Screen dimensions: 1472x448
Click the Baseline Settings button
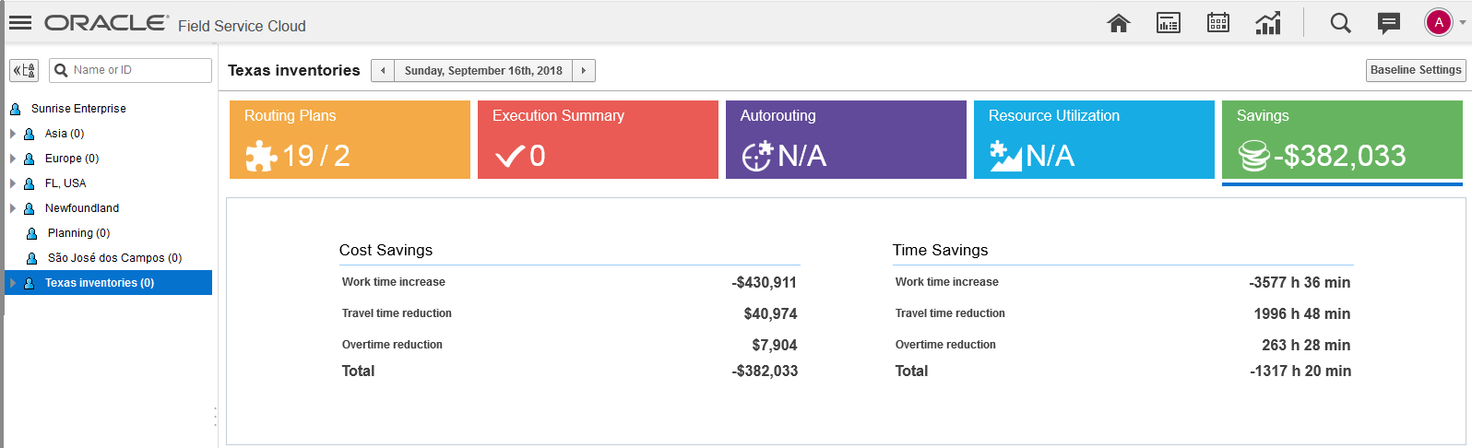coord(1416,70)
